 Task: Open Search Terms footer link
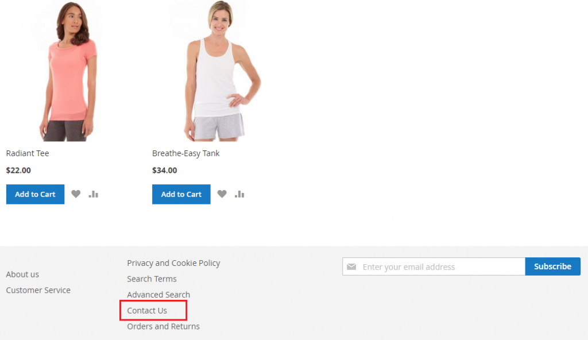click(x=152, y=279)
